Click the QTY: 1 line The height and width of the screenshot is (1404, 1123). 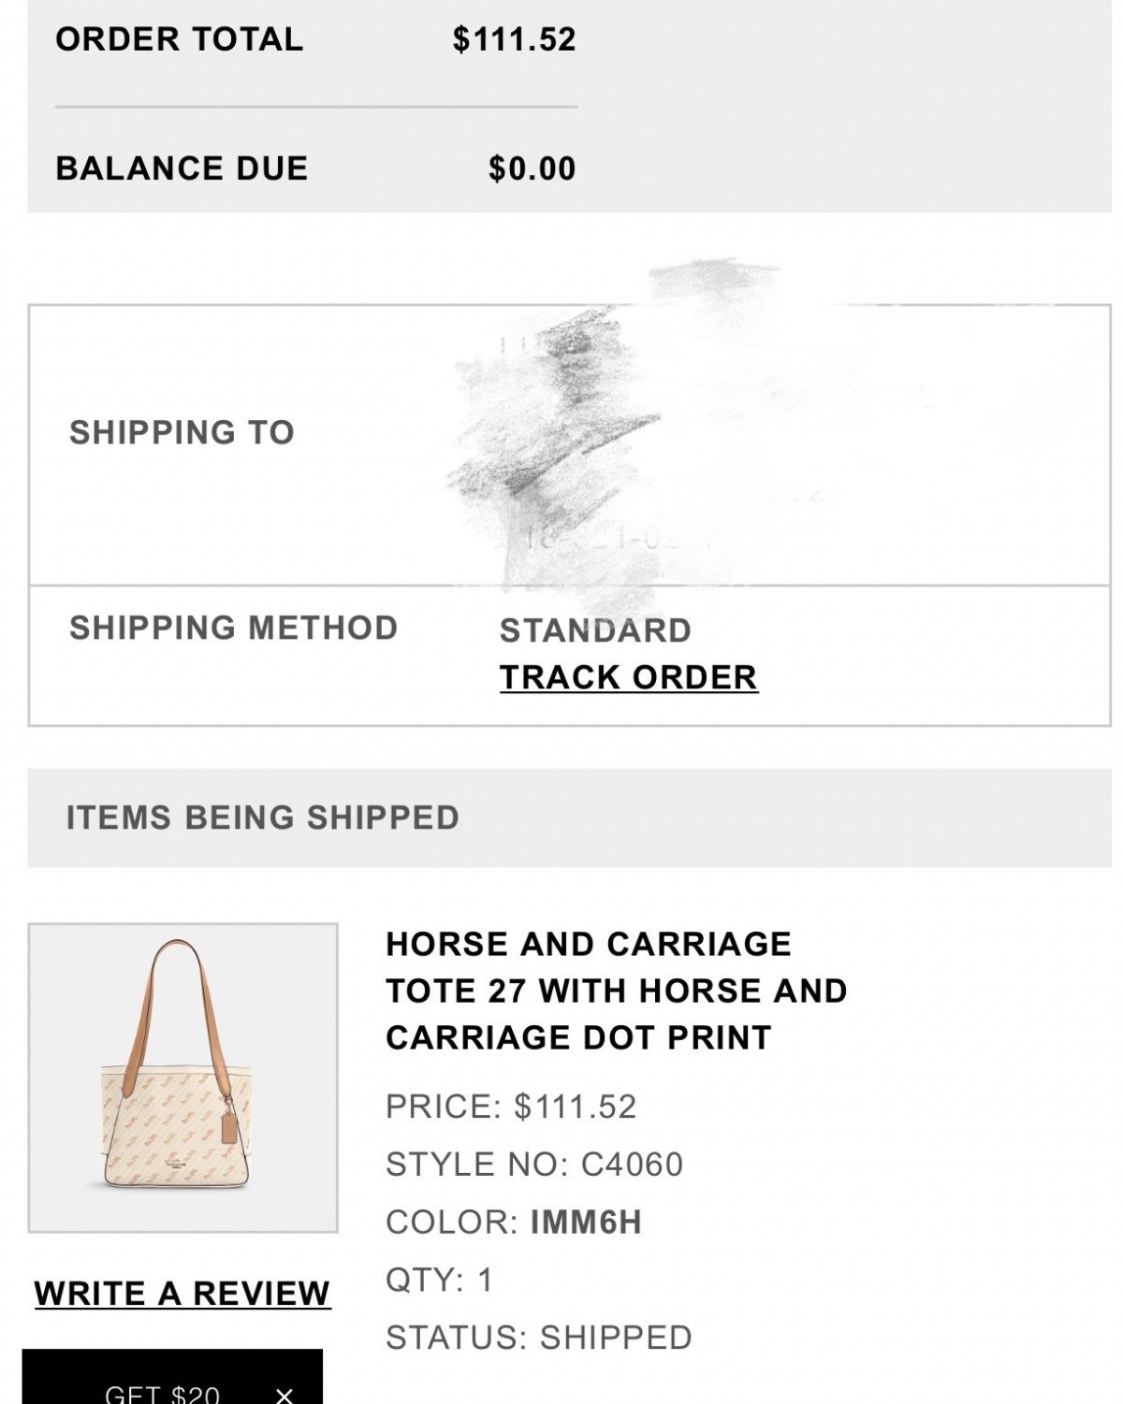[439, 1280]
